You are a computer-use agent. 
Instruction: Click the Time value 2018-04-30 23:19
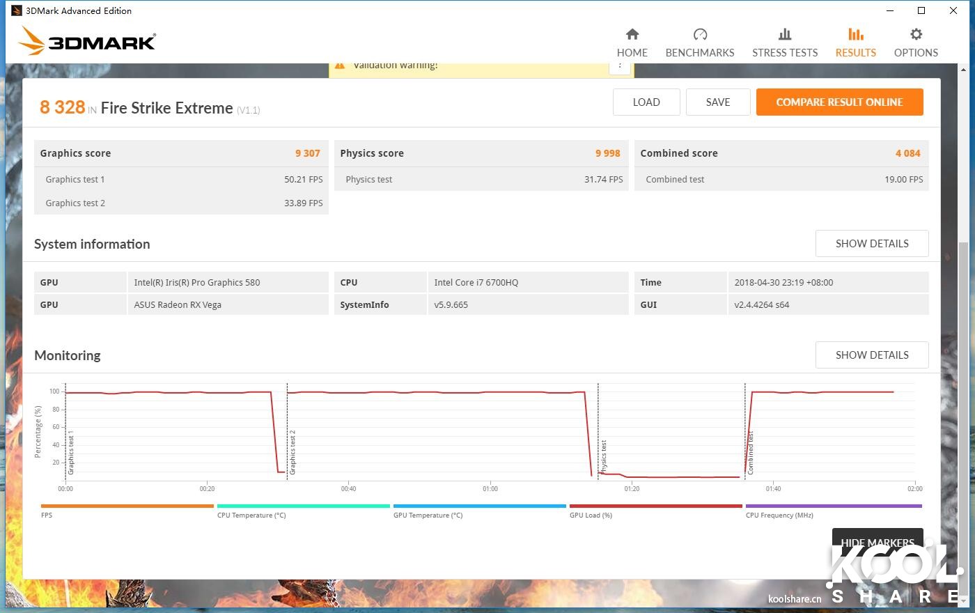[828, 282]
